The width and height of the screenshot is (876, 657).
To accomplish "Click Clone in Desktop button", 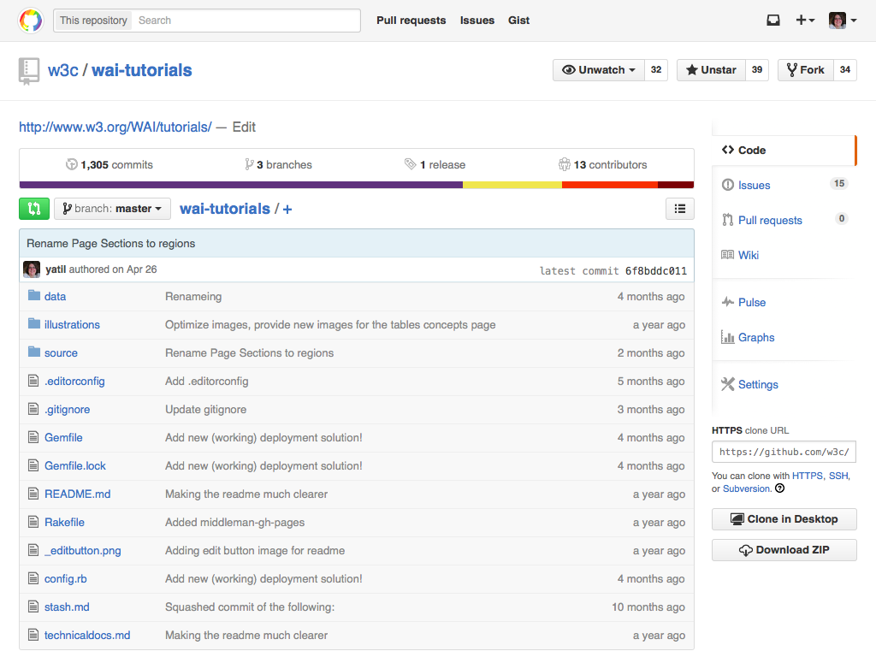I will click(x=784, y=519).
